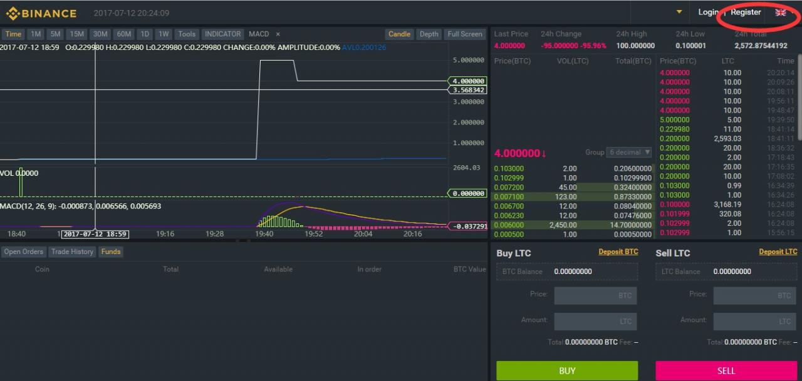Viewport: 802px width, 381px height.
Task: Remove the MACD indicator with its X
Action: (x=278, y=34)
